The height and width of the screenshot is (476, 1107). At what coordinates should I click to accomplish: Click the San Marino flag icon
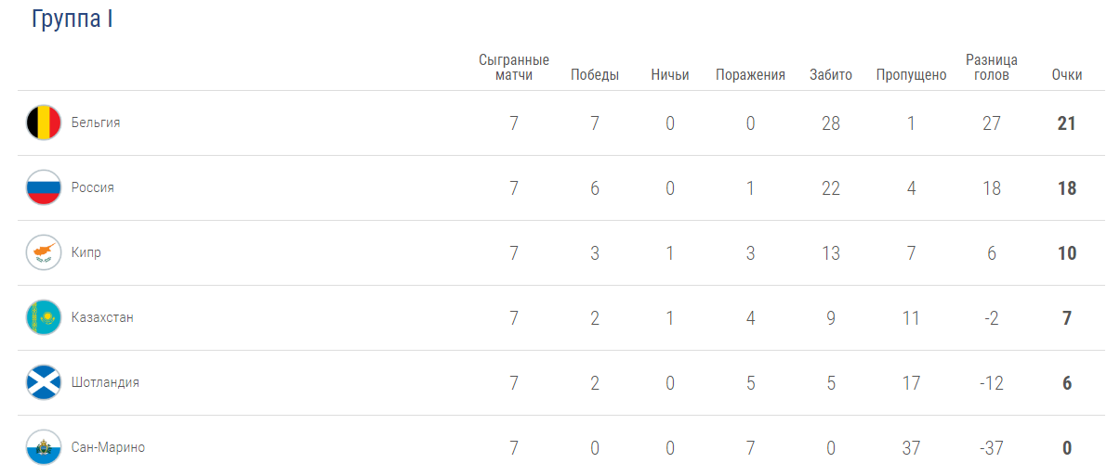coord(44,447)
